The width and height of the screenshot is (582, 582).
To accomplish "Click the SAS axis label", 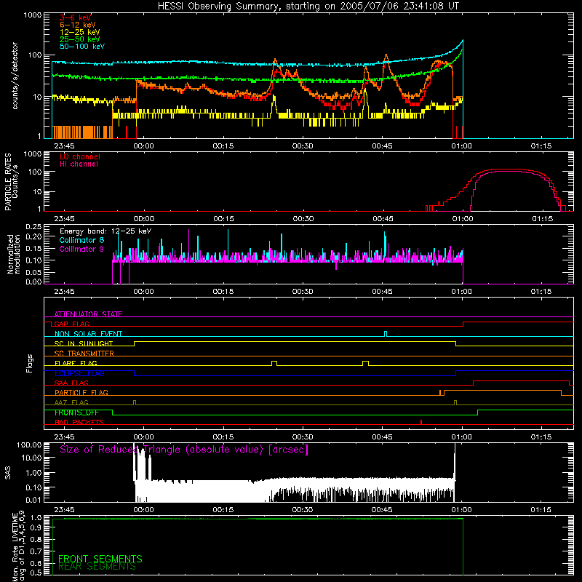I will (x=8, y=473).
